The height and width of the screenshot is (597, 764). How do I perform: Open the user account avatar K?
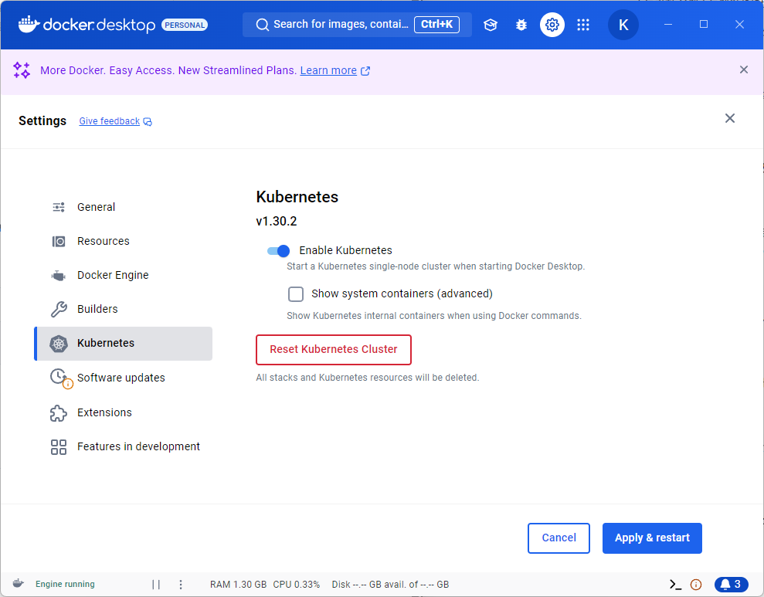pyautogui.click(x=623, y=25)
